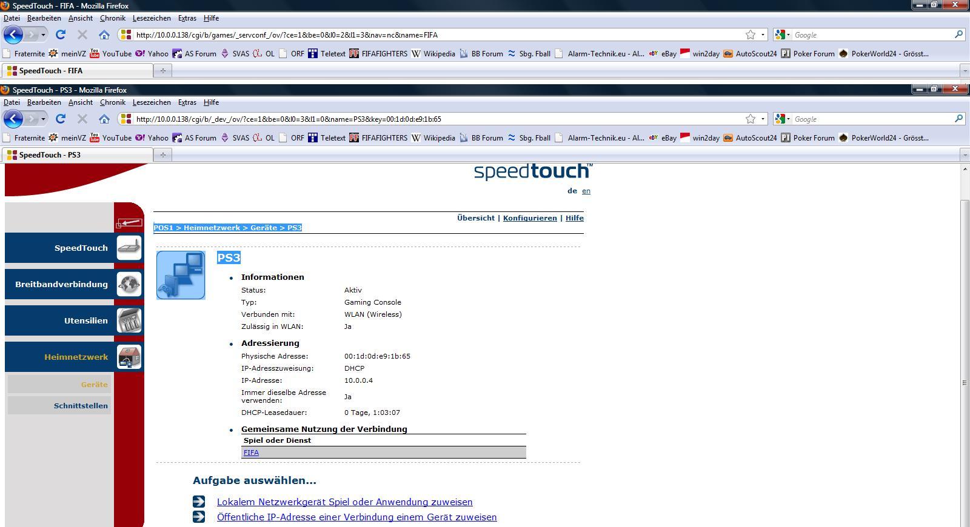Image resolution: width=970 pixels, height=527 pixels.
Task: Click the Heimnetzwerk house icon
Action: 129,357
